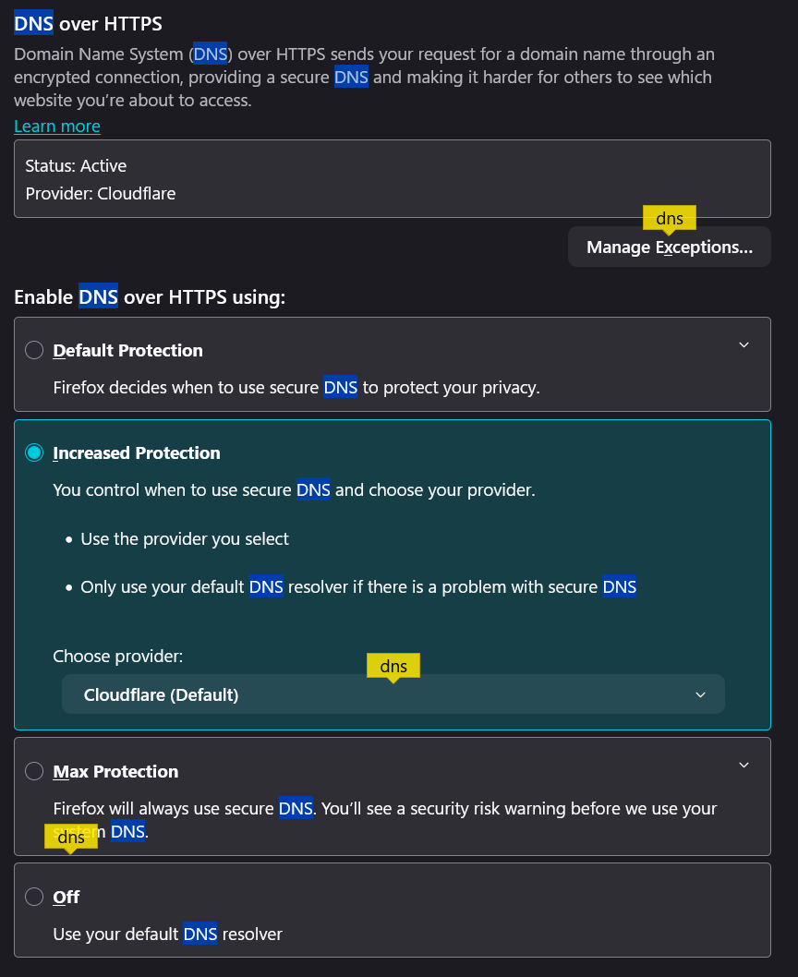This screenshot has width=798, height=977.
Task: Click the Status: Active text
Action: (x=76, y=166)
